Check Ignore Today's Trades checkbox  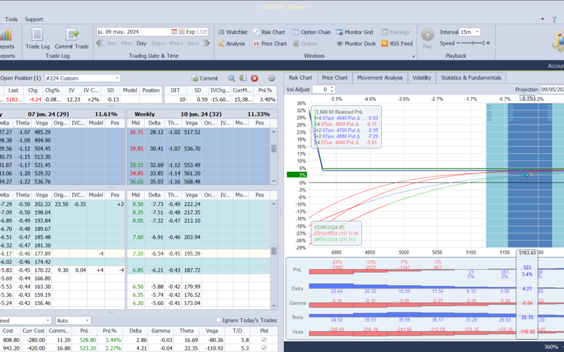coord(218,320)
